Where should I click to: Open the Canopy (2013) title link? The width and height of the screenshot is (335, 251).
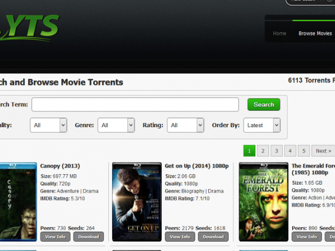(x=60, y=166)
